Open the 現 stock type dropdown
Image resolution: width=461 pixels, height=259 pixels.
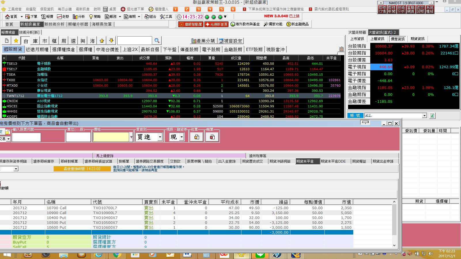click(x=182, y=137)
